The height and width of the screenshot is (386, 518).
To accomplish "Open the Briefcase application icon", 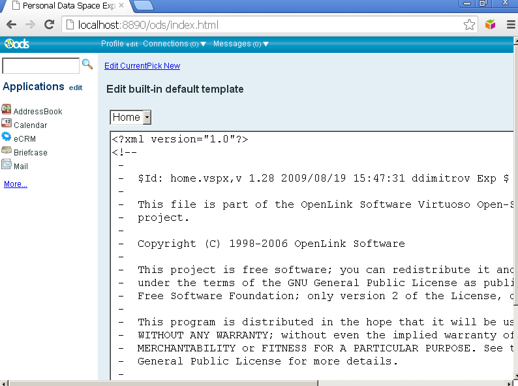I will [7, 152].
